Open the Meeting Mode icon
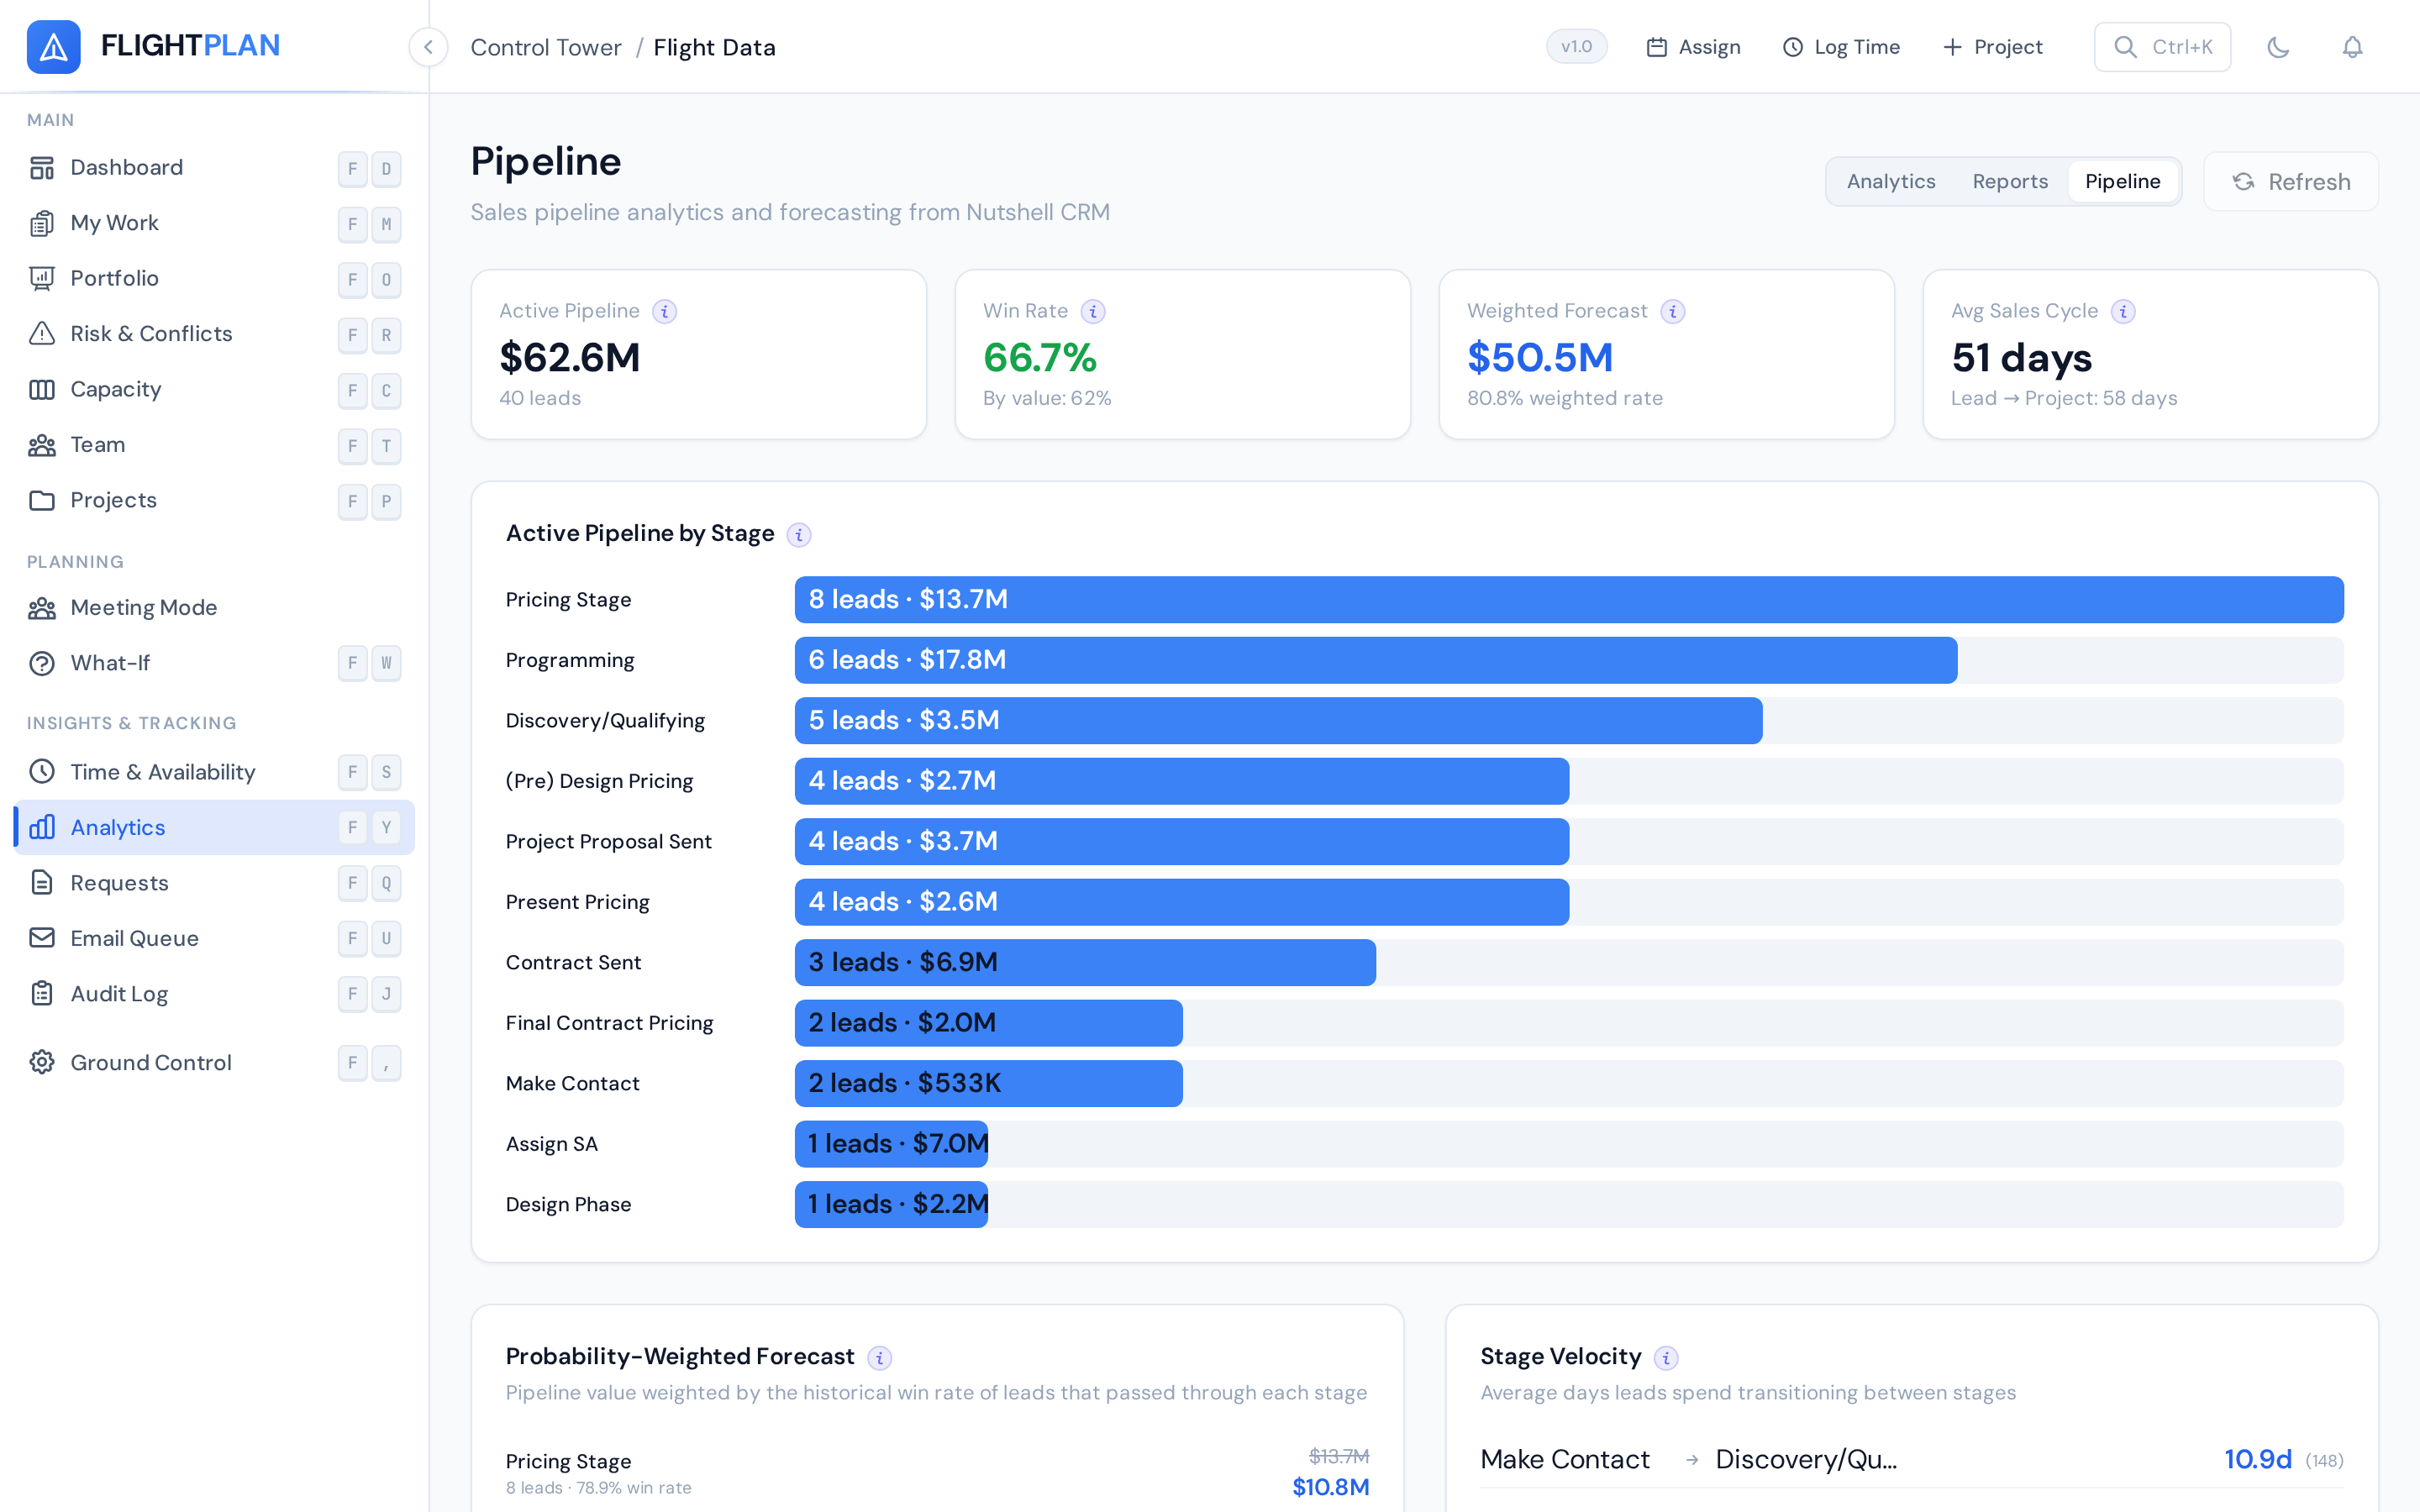Viewport: 2420px width, 1512px height. 42,608
